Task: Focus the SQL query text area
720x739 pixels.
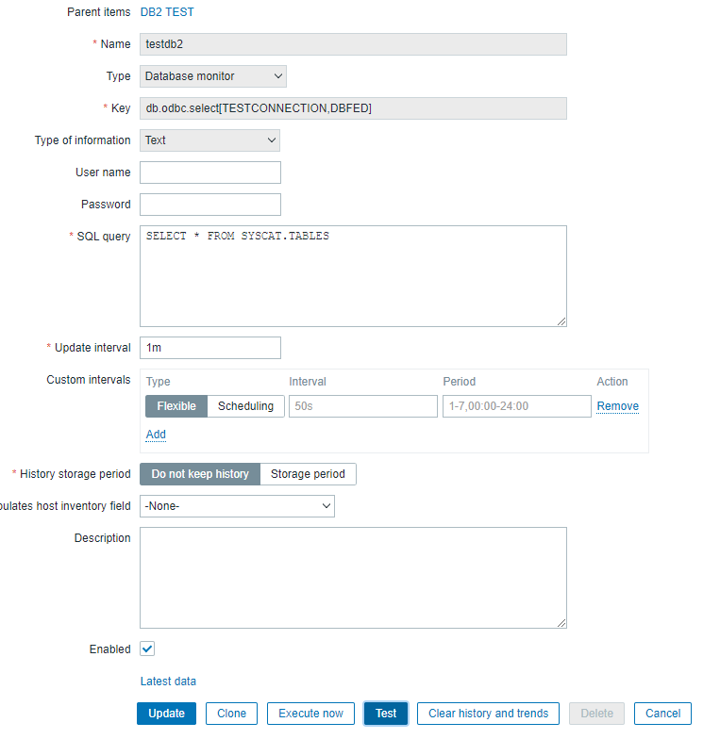Action: click(353, 276)
